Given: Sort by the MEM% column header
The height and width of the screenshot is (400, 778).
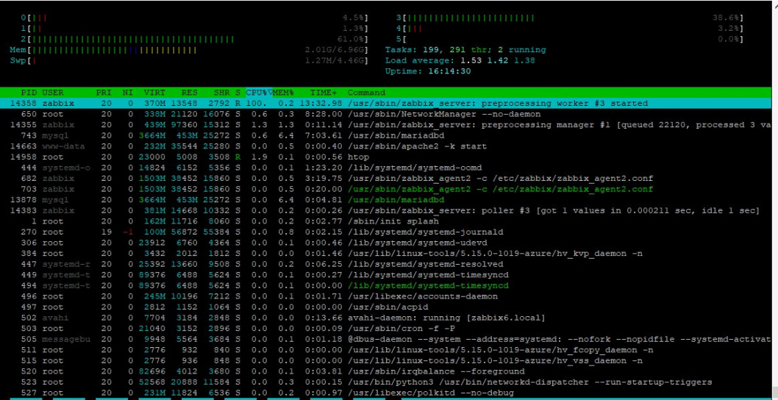Looking at the screenshot, I should click(x=283, y=93).
